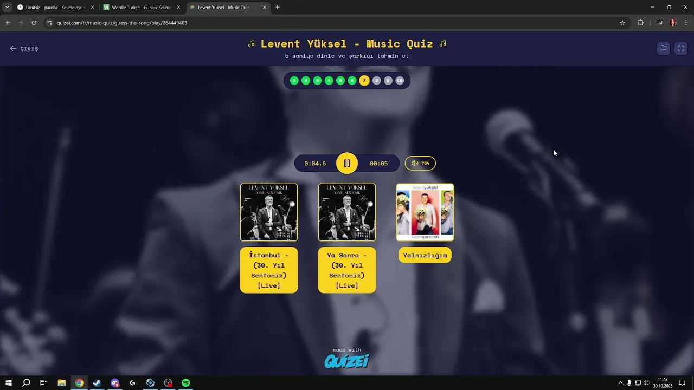Exit the quiz using ÇIKIŞ
Viewport: 694px width, 390px height.
[24, 48]
